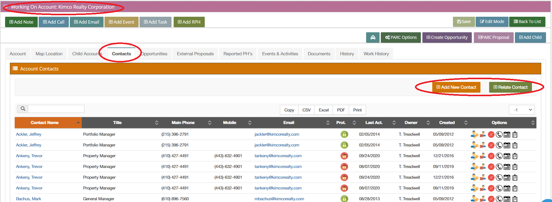Click user-with-key icon in second Ackler row
Viewport: 552px width, 202px height.
[474, 145]
